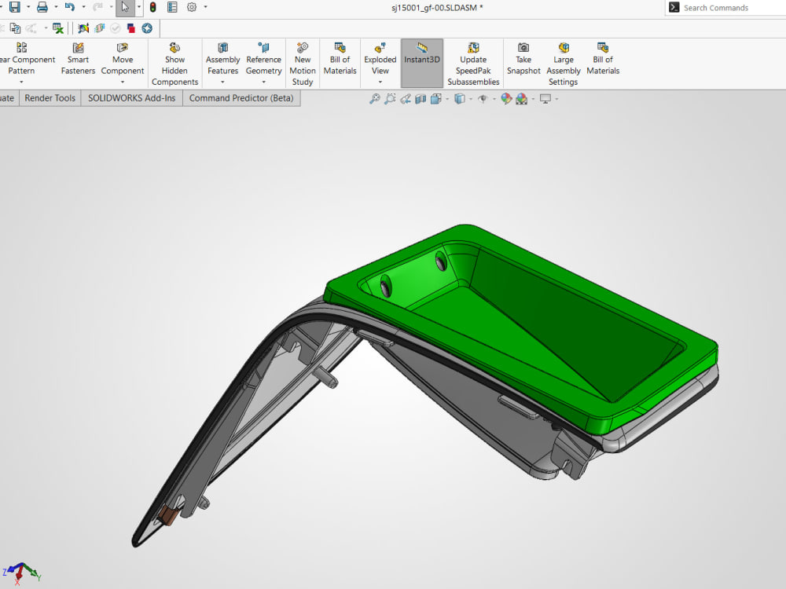Screen dimensions: 786x589
Task: Click Edit Appearance color ball icon
Action: tap(506, 99)
